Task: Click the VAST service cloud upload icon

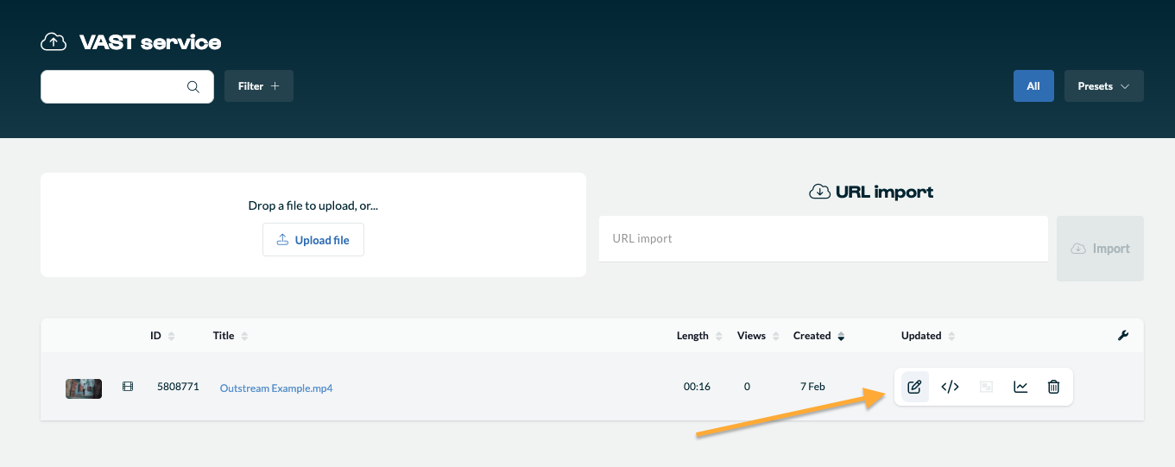Action: [54, 41]
